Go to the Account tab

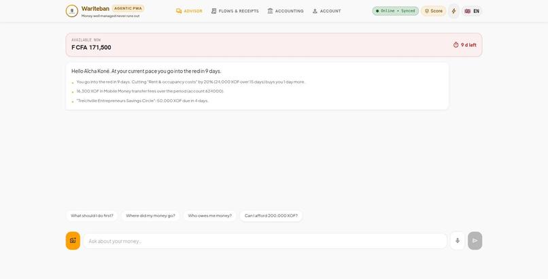[x=326, y=11]
